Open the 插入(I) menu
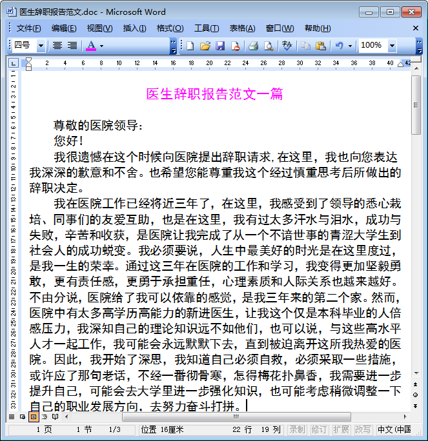Image resolution: width=428 pixels, height=441 pixels. (134, 28)
